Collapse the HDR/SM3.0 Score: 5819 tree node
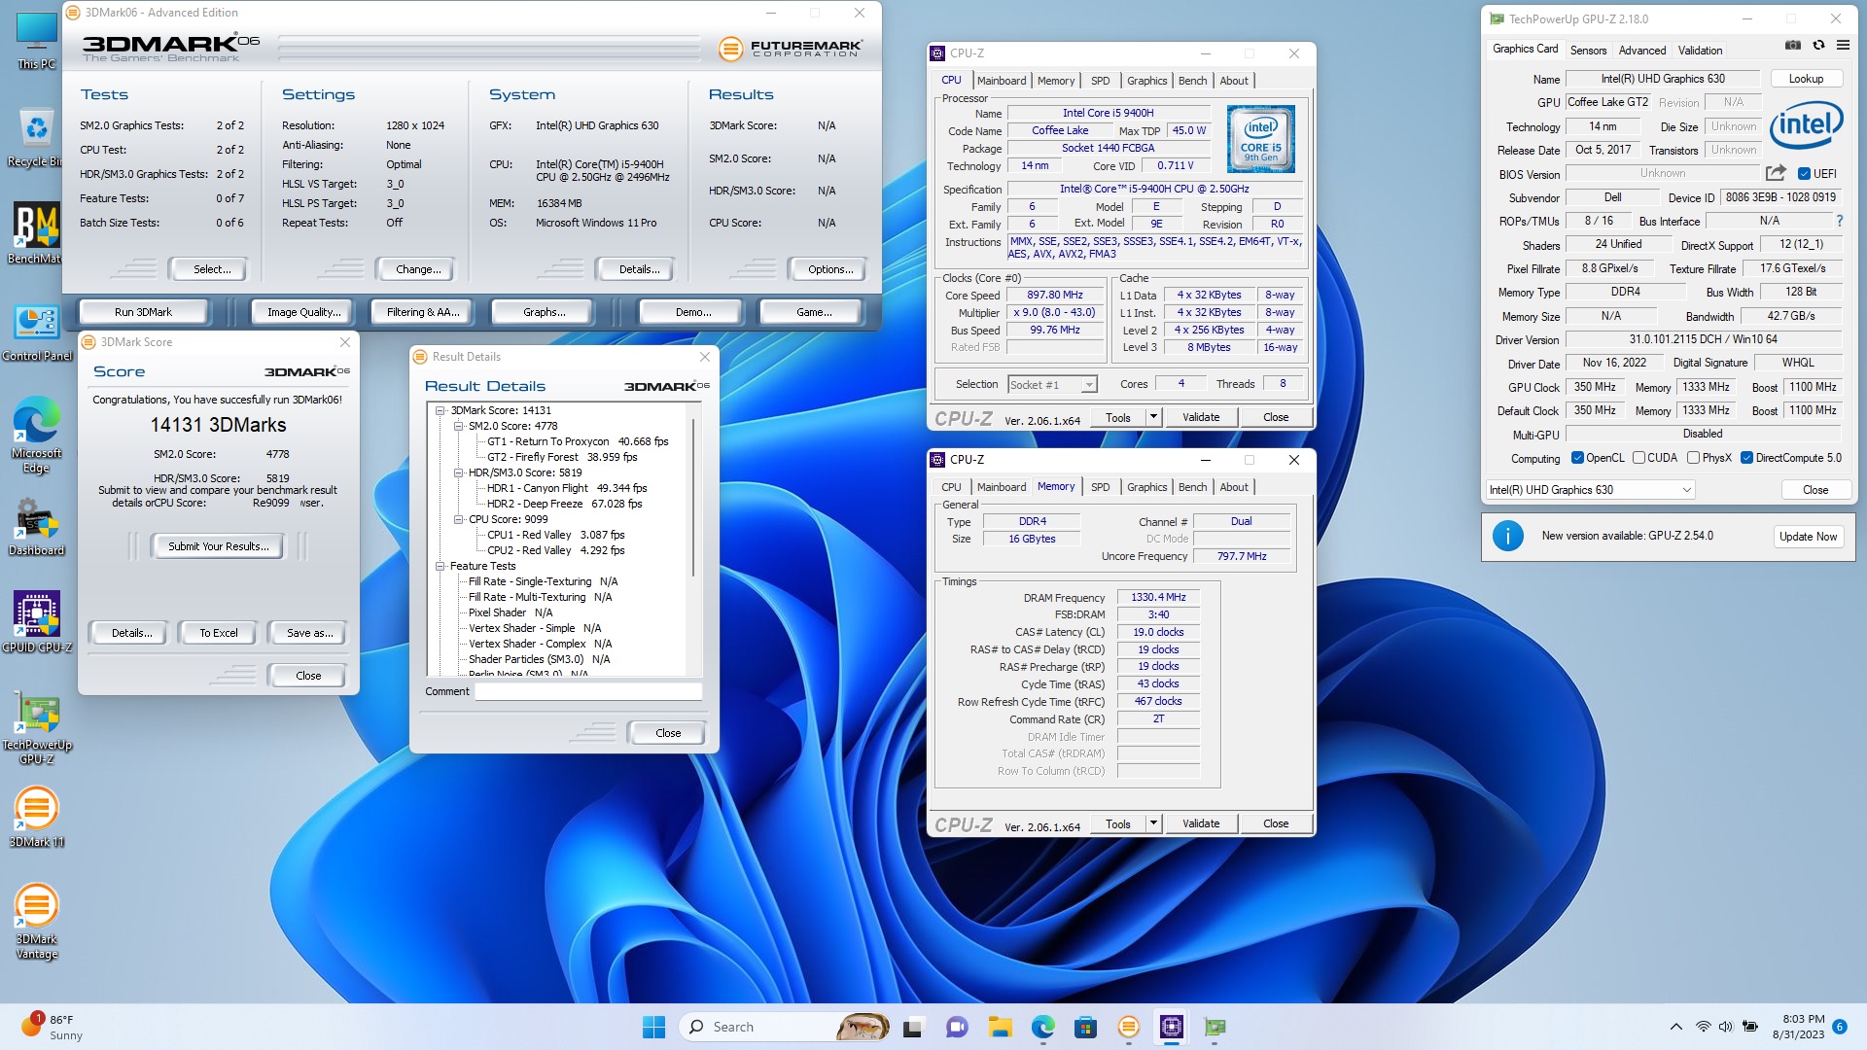 458,472
